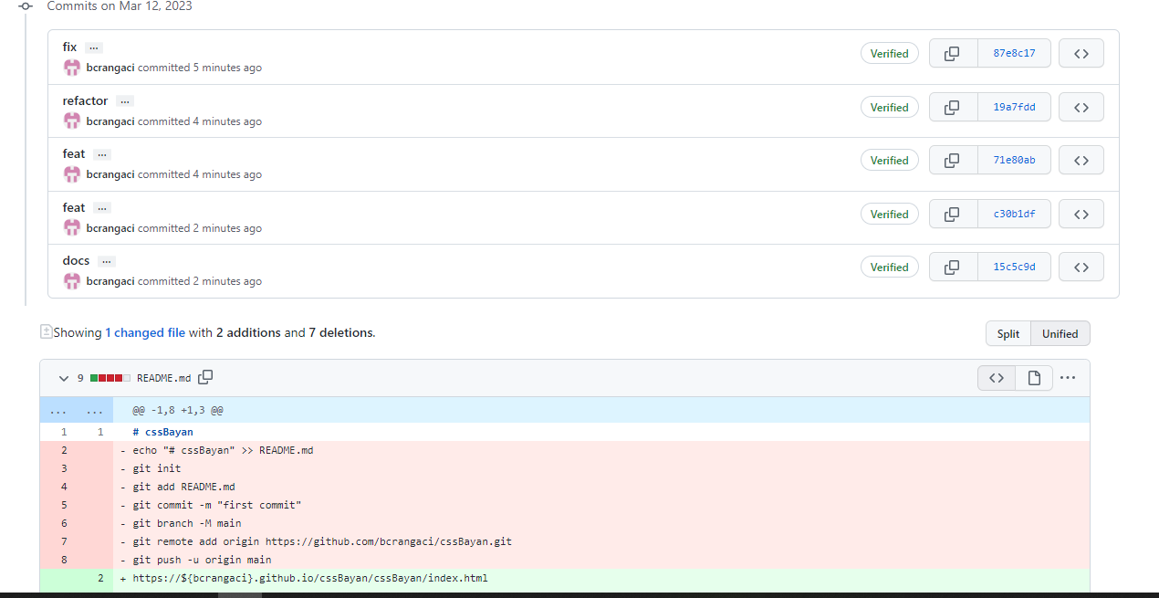Click Verified badge on refactor commit
Image resolution: width=1159 pixels, height=598 pixels.
[889, 107]
